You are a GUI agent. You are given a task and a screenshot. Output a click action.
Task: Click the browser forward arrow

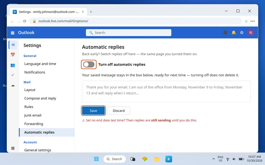tap(19, 22)
